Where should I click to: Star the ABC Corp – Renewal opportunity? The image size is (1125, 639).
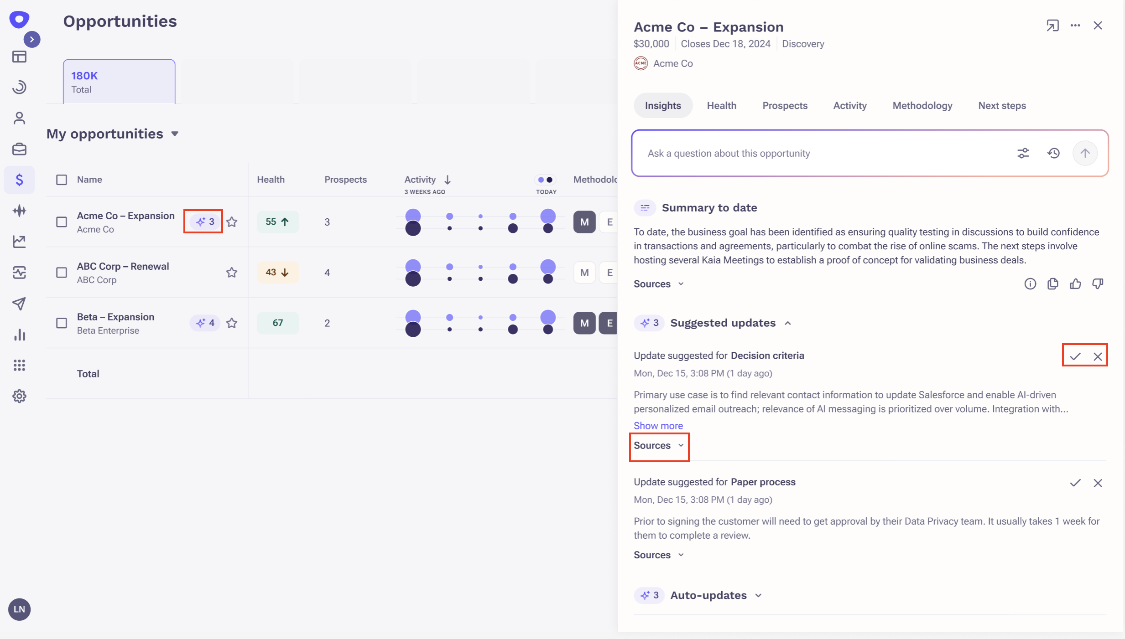click(232, 273)
